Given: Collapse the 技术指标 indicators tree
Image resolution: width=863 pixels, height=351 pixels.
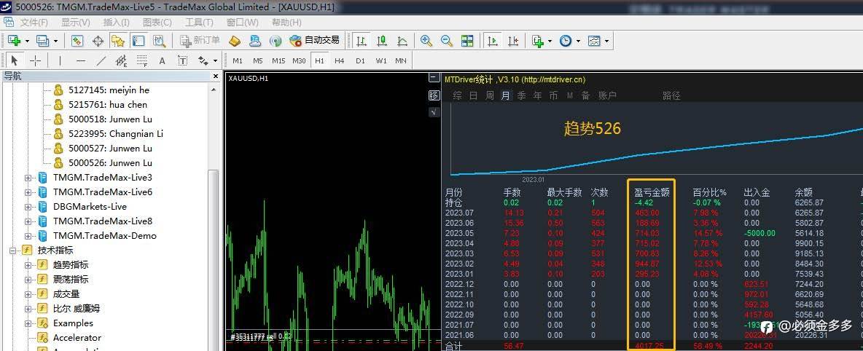Looking at the screenshot, I should (13, 251).
